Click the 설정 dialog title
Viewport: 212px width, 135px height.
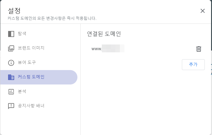click(x=14, y=11)
